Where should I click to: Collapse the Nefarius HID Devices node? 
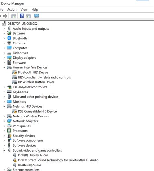(x=4, y=106)
